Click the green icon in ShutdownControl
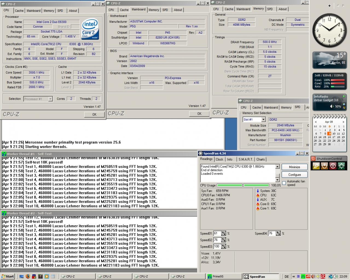 (341, 166)
